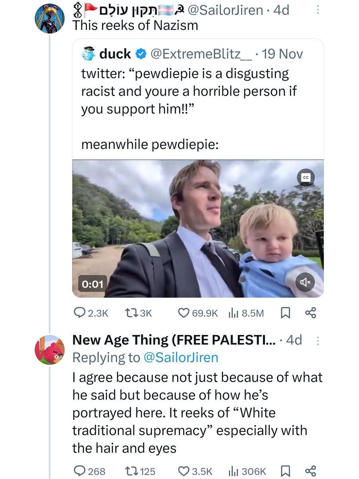Viewport: 359px width, 479px height.
Task: Open the SailorJiren profile avatar
Action: click(x=49, y=19)
